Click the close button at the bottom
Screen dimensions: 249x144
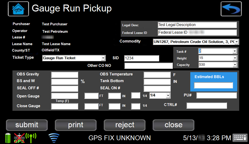pyautogui.click(x=173, y=125)
